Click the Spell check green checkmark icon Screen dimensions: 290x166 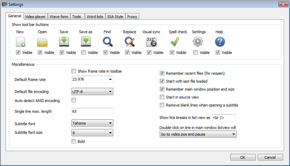pos(175,41)
